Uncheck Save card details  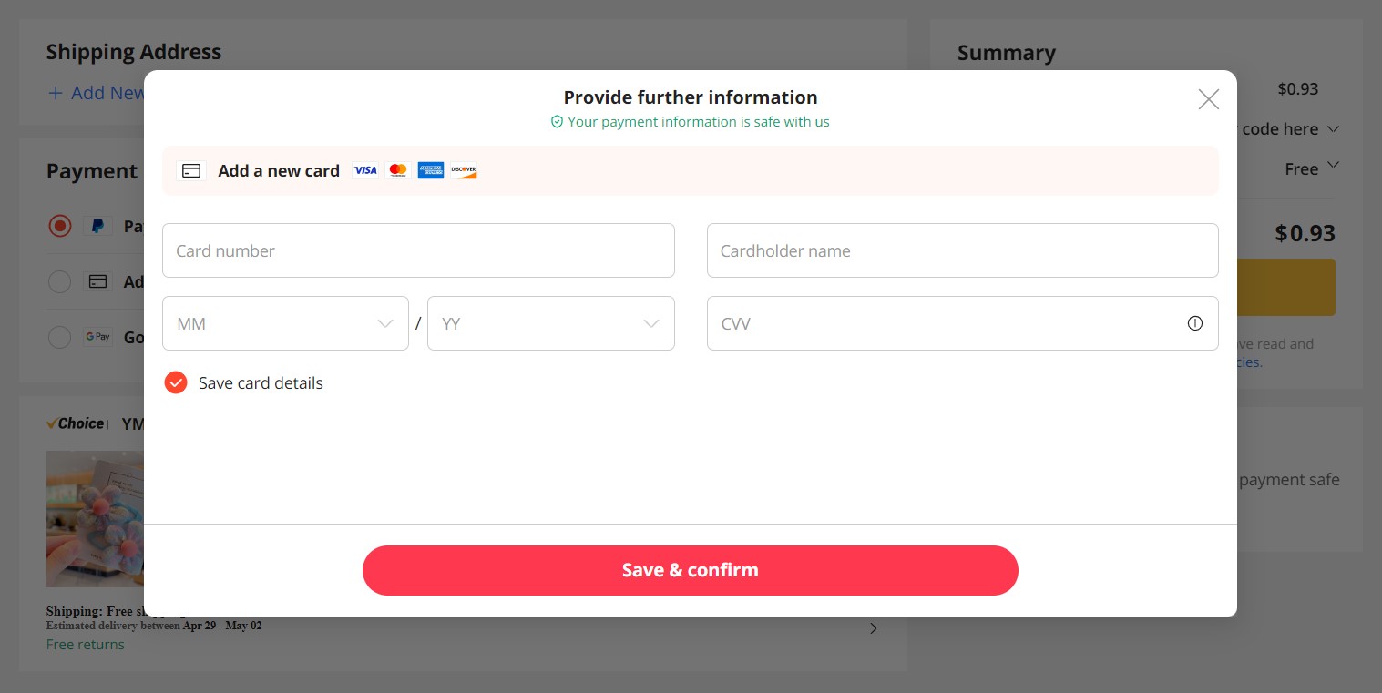point(176,382)
